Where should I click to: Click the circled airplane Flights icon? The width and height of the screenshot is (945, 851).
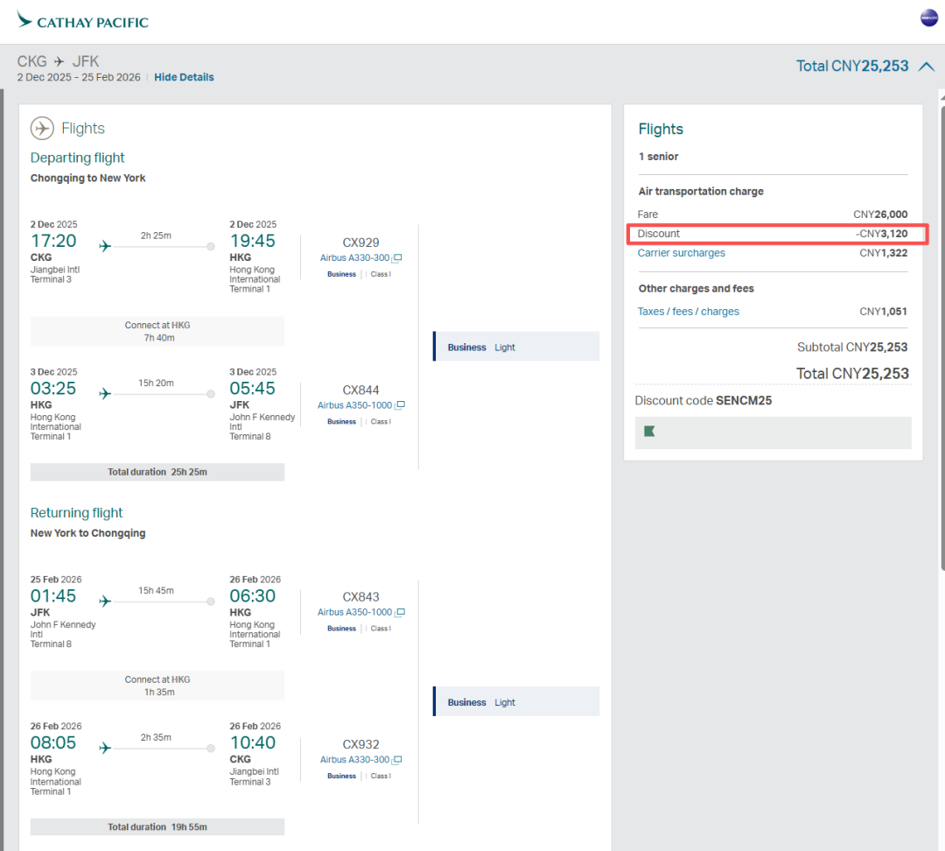(42, 129)
